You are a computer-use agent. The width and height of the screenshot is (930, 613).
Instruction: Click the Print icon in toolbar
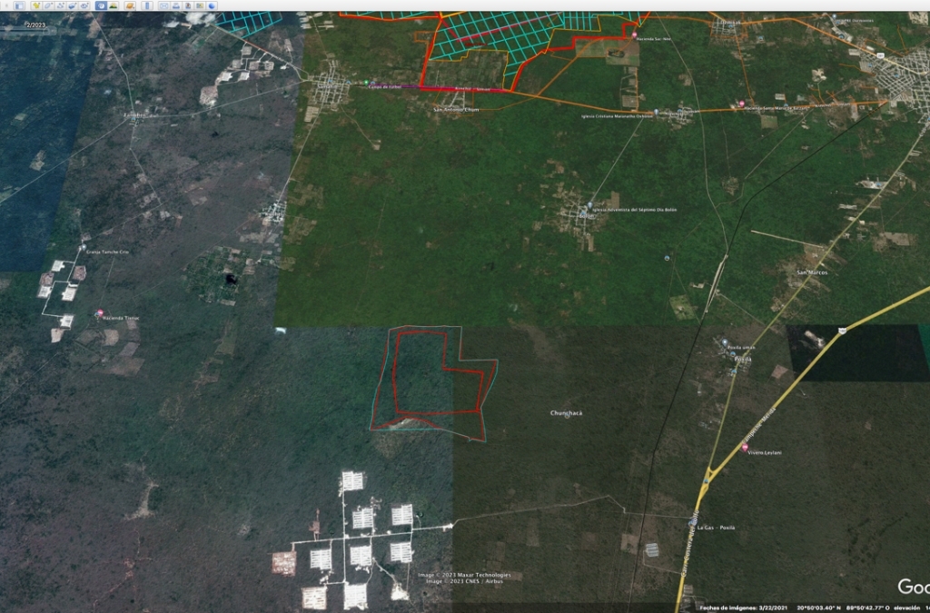176,5
